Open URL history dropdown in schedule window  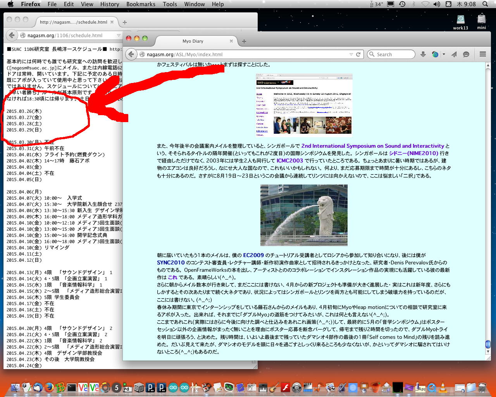119,35
